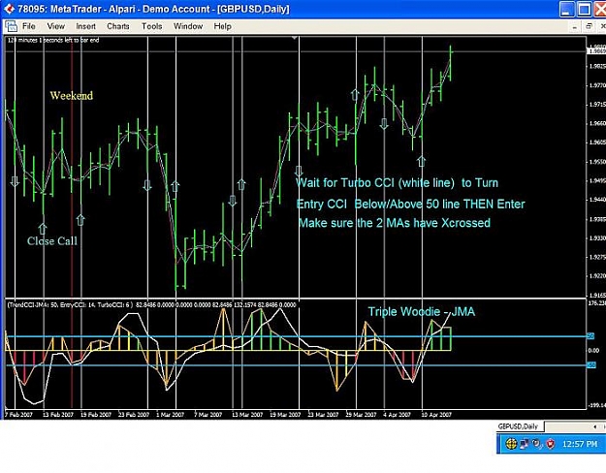Screen dimensions: 606x473
Task: Select the rightmost up arrow on chart
Action: coord(422,161)
